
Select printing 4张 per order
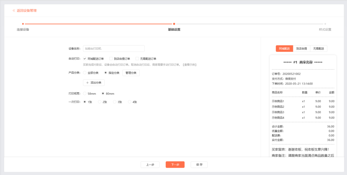(129, 102)
